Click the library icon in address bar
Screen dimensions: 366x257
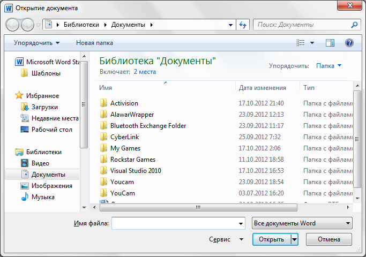[x=49, y=25]
